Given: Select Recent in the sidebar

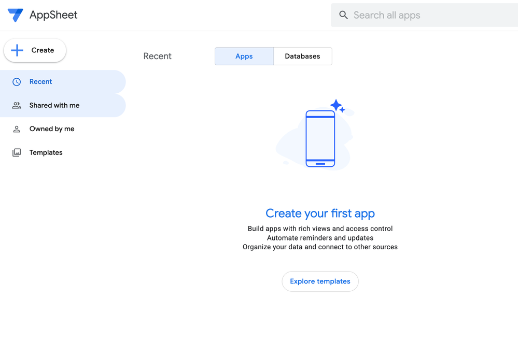Looking at the screenshot, I should 63,82.
